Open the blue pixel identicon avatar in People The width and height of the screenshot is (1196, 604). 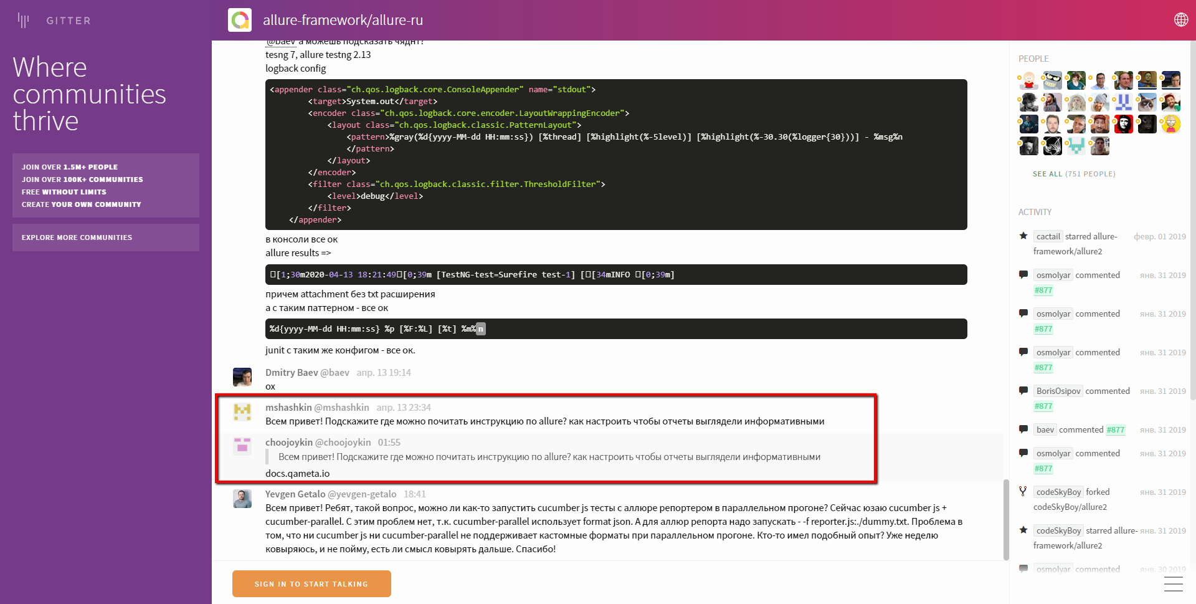pos(1124,102)
